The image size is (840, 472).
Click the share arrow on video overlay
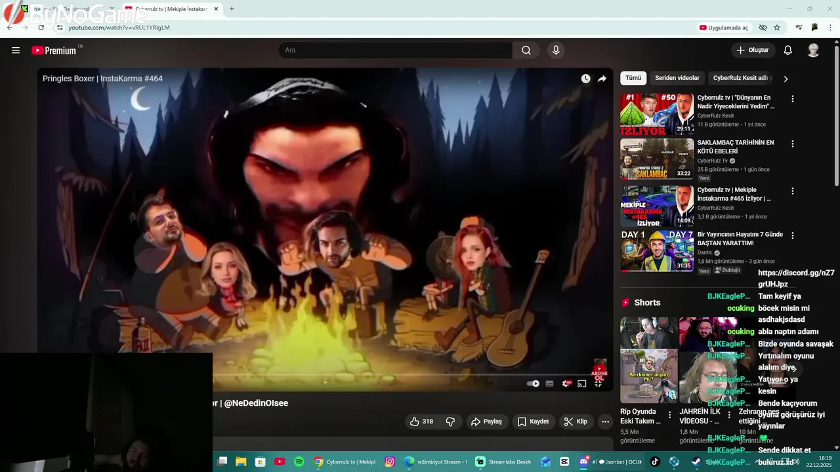pyautogui.click(x=602, y=79)
